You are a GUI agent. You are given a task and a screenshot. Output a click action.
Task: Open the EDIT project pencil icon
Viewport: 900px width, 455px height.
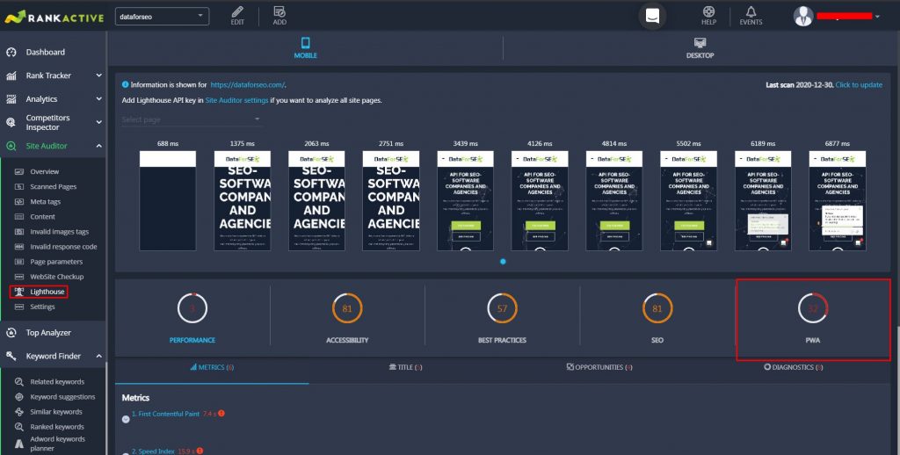[x=237, y=11]
